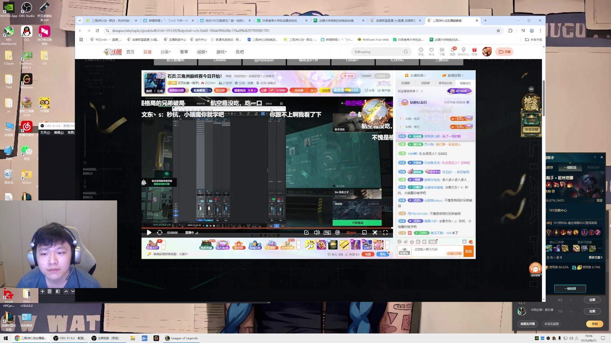
Task: Open the 历史 clock icon
Action: tap(421, 51)
